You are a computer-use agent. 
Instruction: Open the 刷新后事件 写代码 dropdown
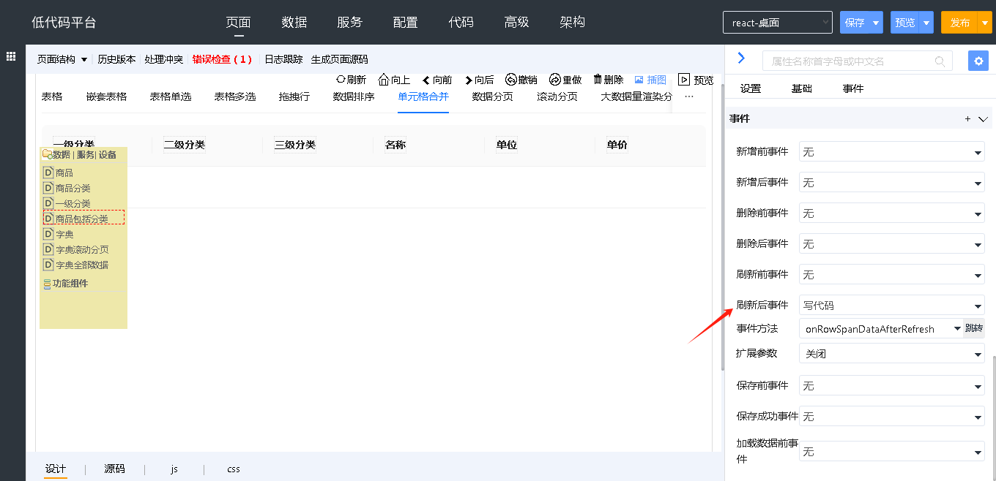[x=891, y=306]
